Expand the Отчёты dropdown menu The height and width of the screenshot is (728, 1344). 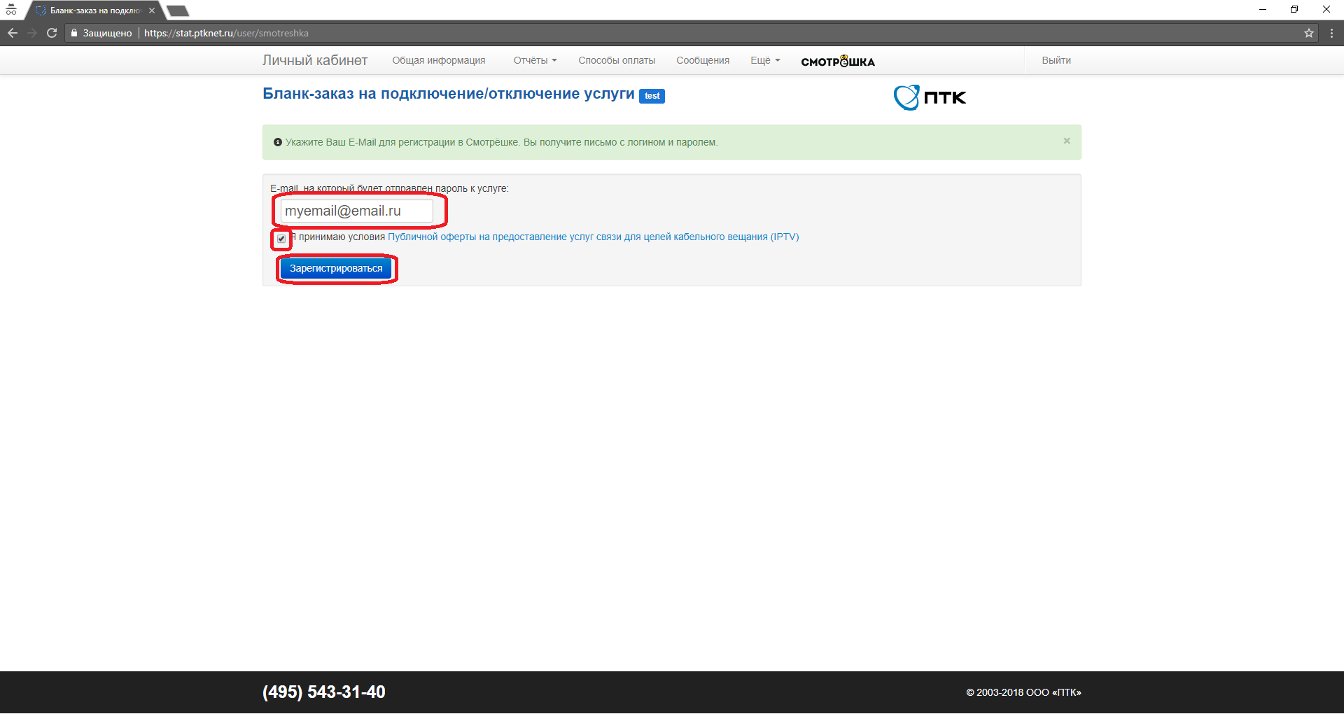coord(535,60)
